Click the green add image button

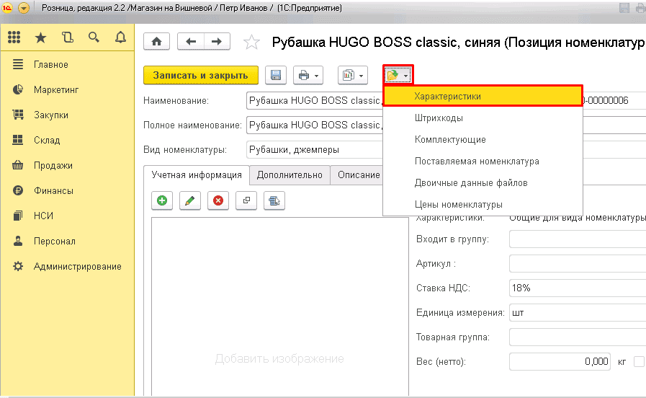point(163,201)
